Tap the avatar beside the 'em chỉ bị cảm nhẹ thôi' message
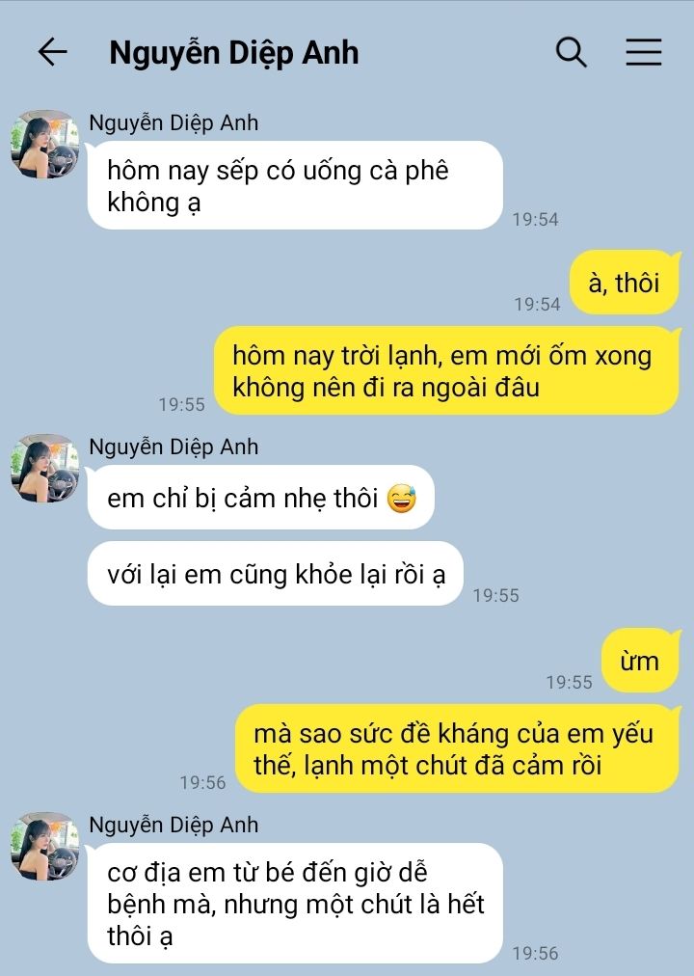This screenshot has height=976, width=694. point(44,468)
